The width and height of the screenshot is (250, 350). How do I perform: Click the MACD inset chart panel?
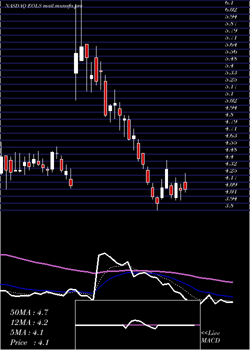click(137, 325)
